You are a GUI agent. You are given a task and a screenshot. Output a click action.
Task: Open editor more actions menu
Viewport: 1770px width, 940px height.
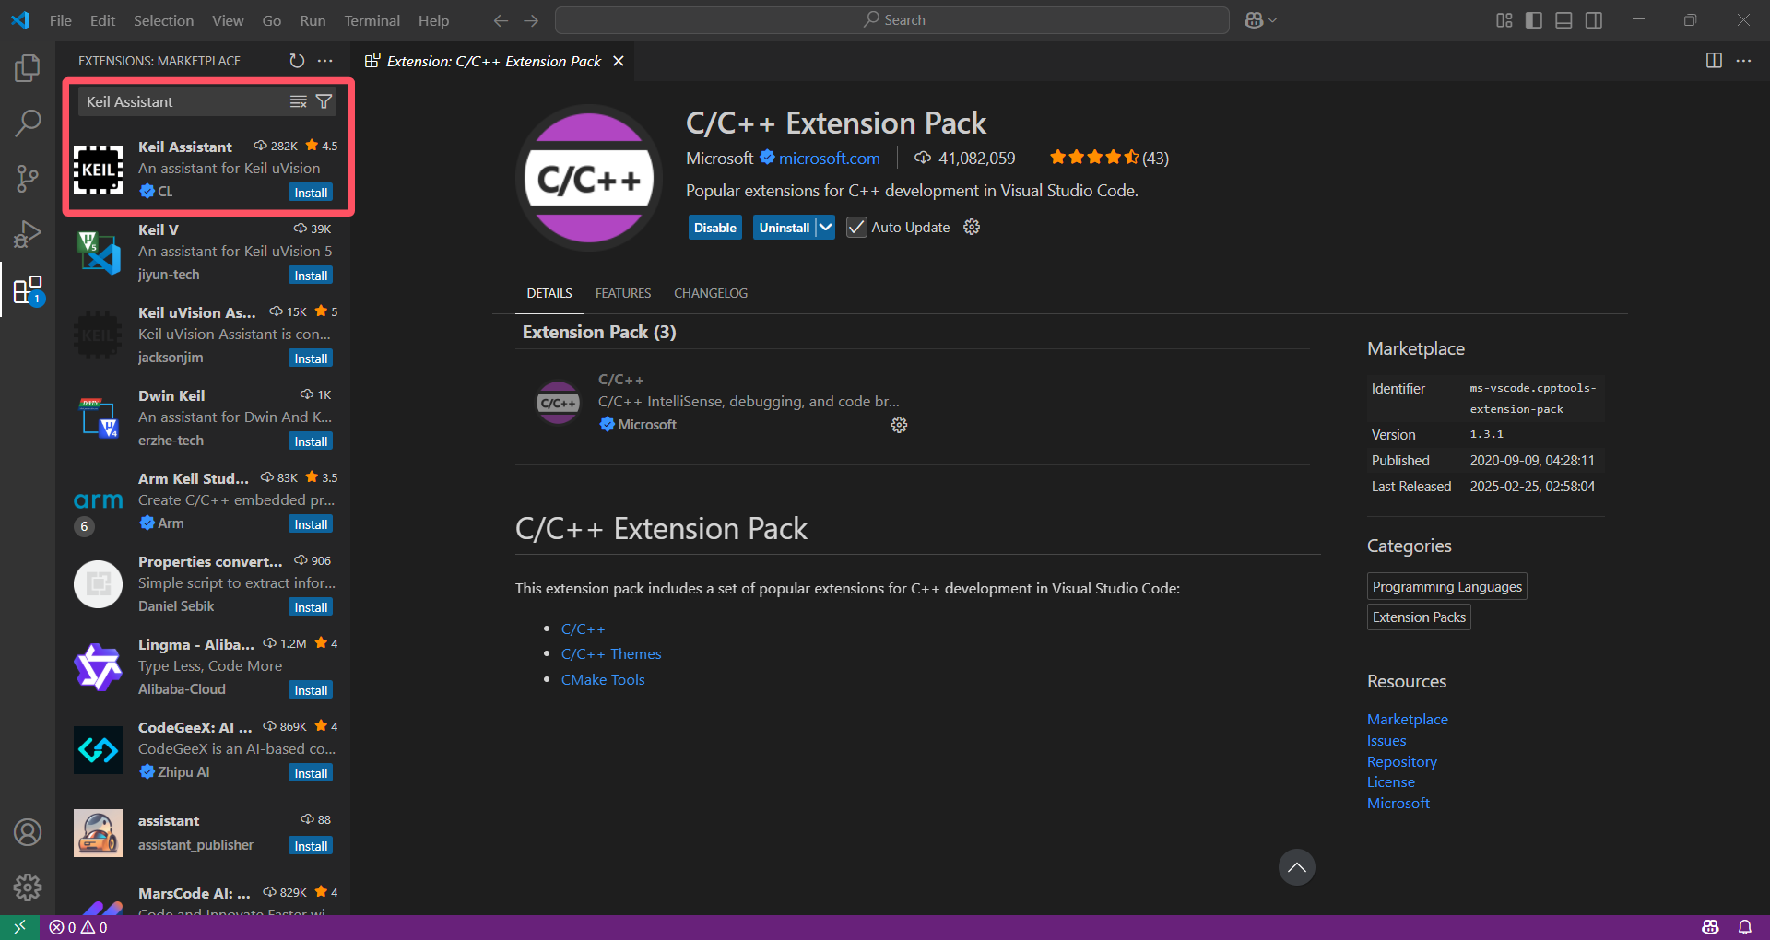(1743, 61)
